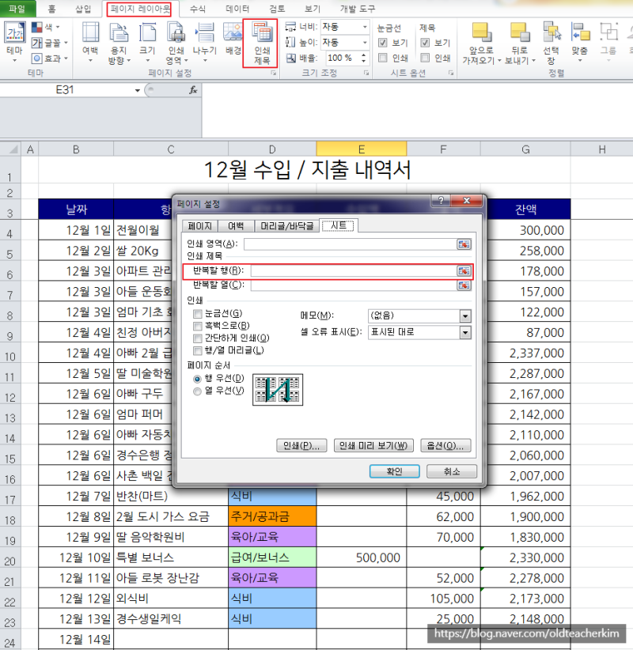Image resolution: width=633 pixels, height=650 pixels.
Task: Click range selector icon for 인쇄 영역
Action: coord(464,244)
